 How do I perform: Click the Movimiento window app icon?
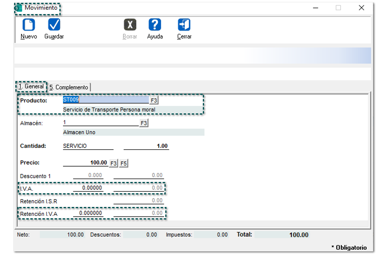point(18,8)
